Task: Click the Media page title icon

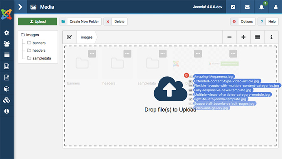Action: pos(33,7)
